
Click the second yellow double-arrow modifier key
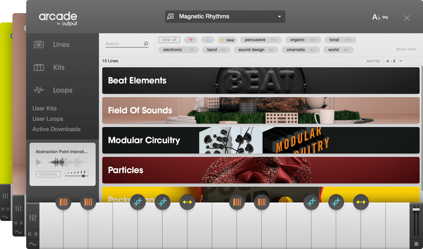[x=361, y=202]
